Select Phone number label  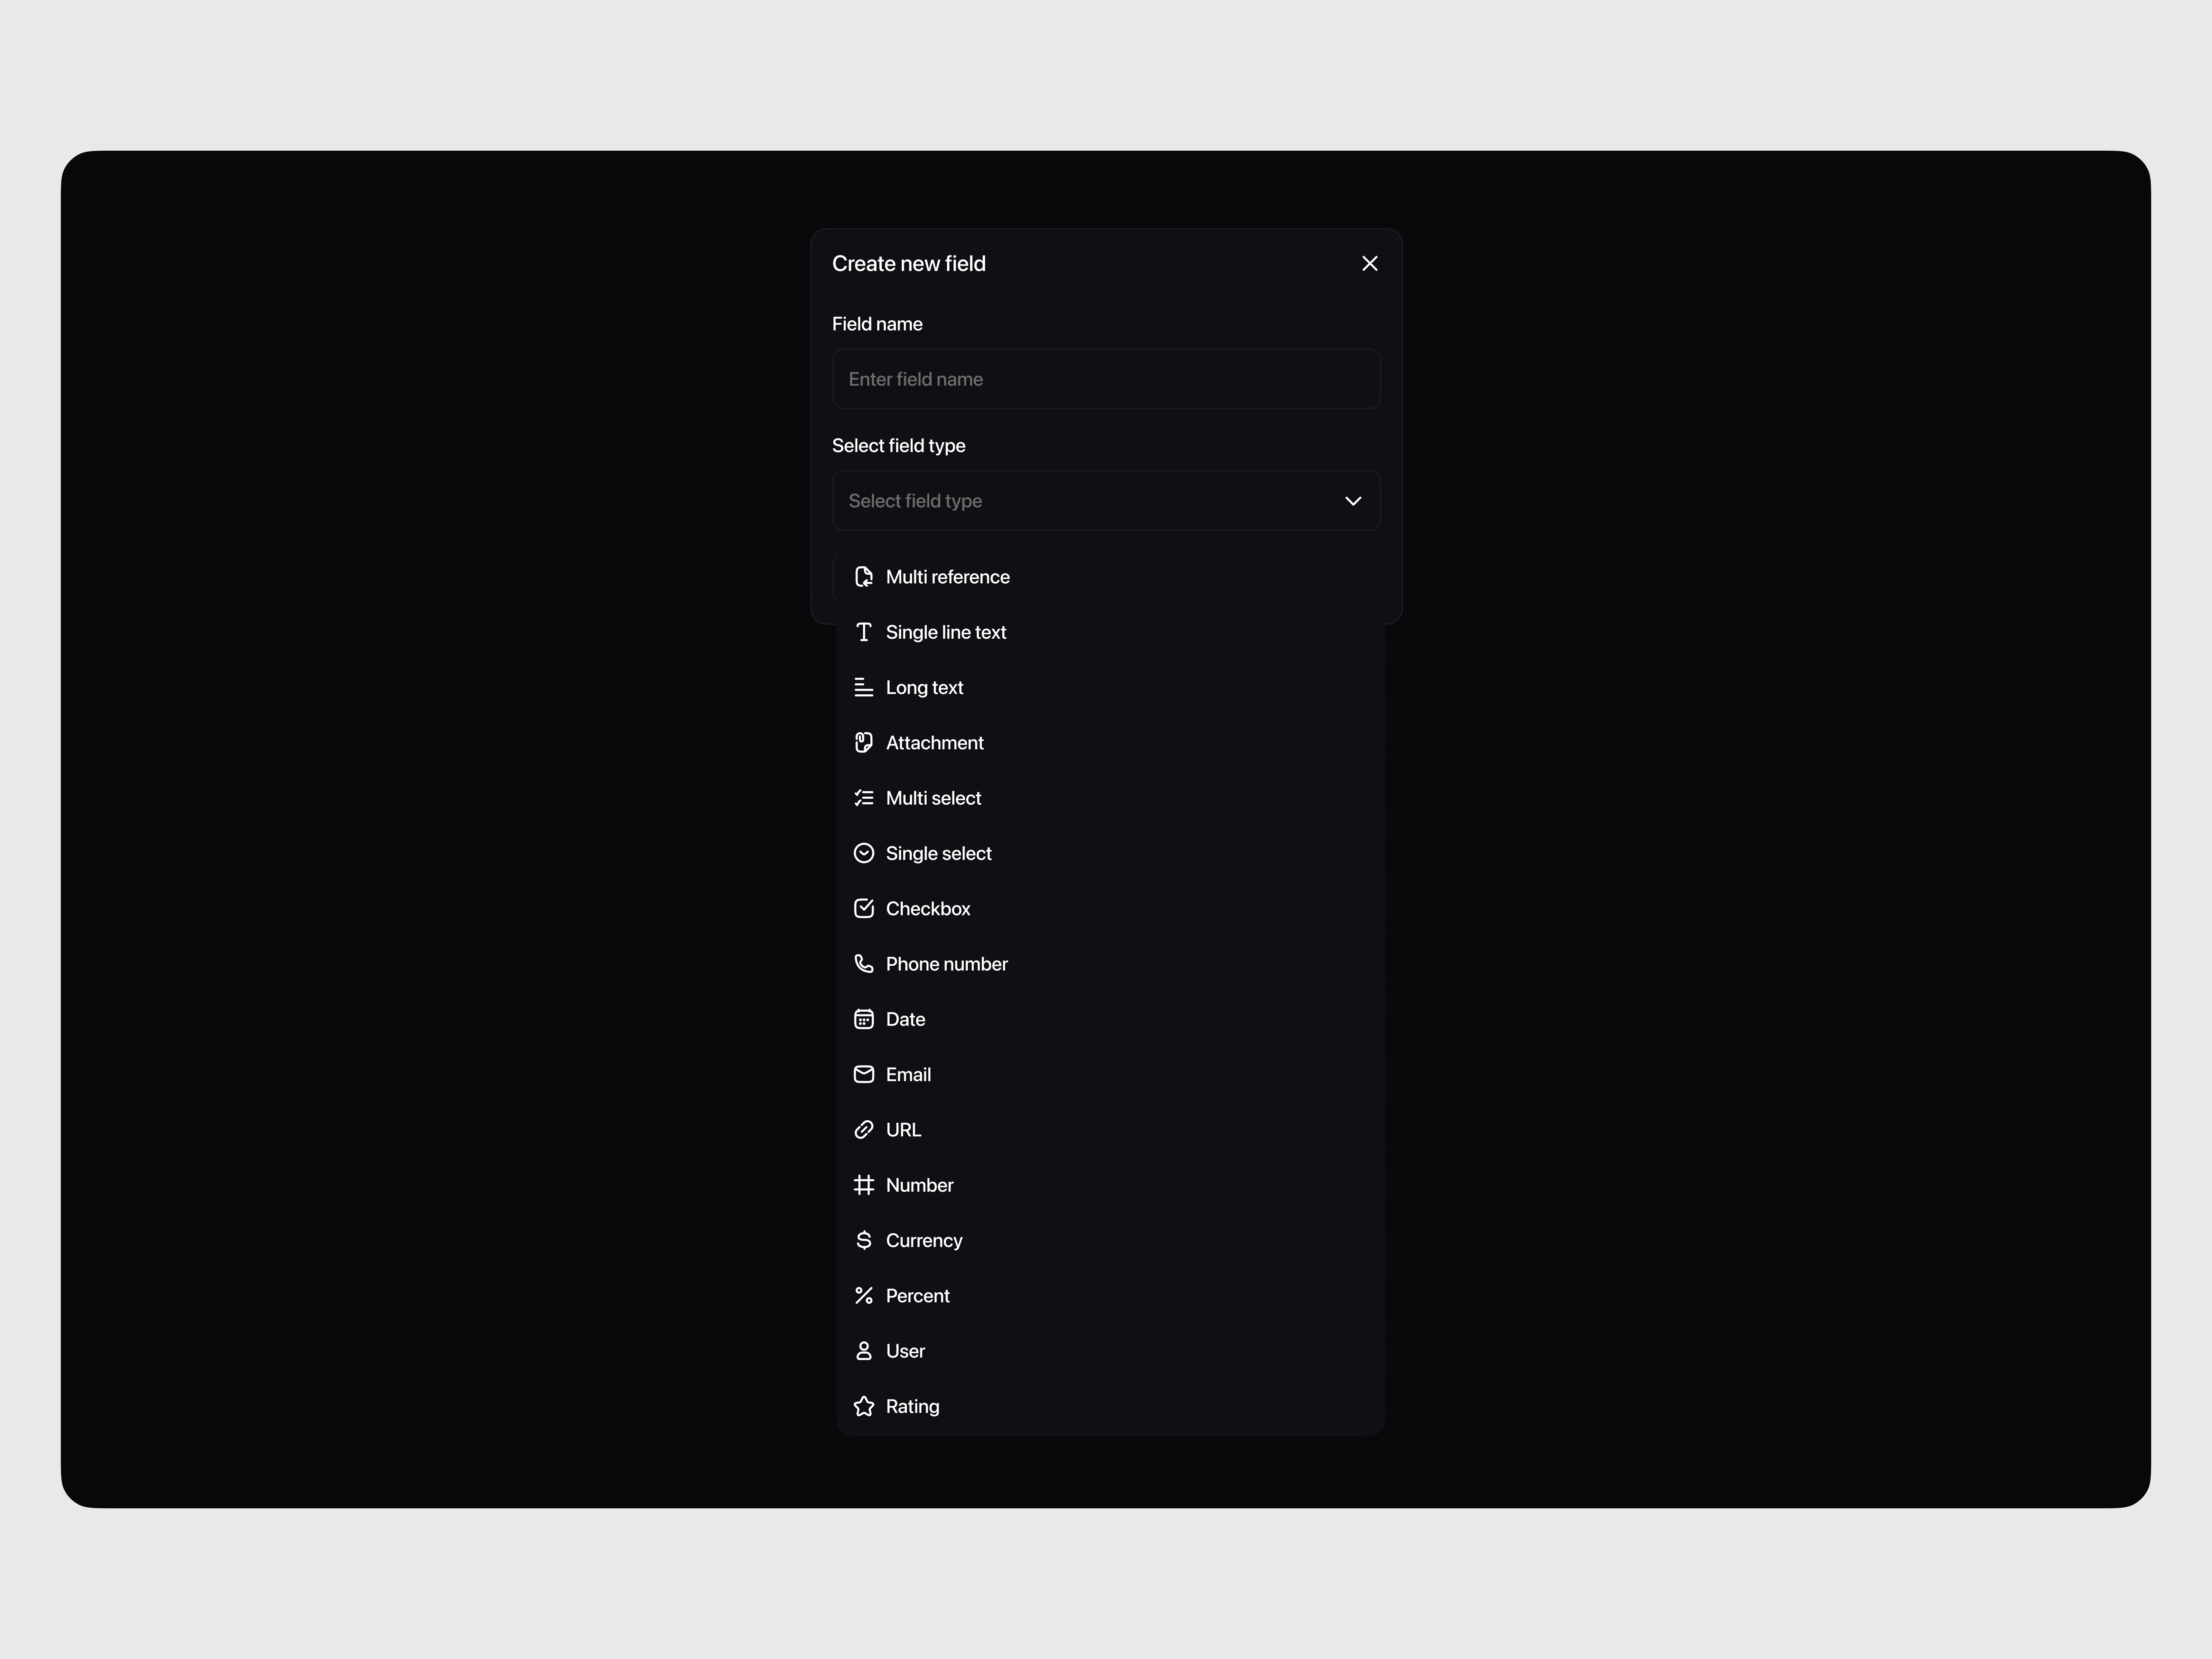pyautogui.click(x=947, y=964)
